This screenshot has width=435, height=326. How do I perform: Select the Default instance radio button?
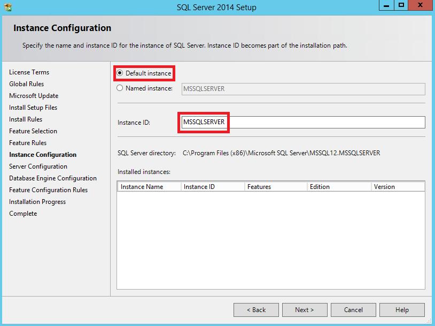pyautogui.click(x=120, y=73)
